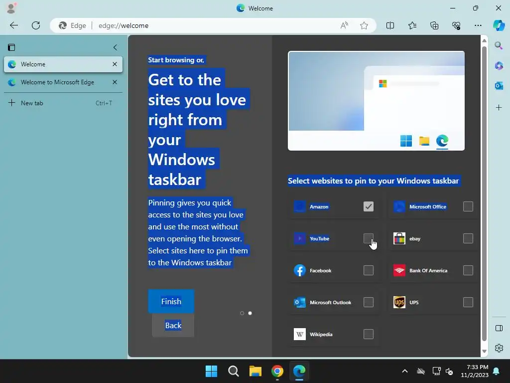Check the UPS checkbox
Image resolution: width=510 pixels, height=383 pixels.
point(468,302)
